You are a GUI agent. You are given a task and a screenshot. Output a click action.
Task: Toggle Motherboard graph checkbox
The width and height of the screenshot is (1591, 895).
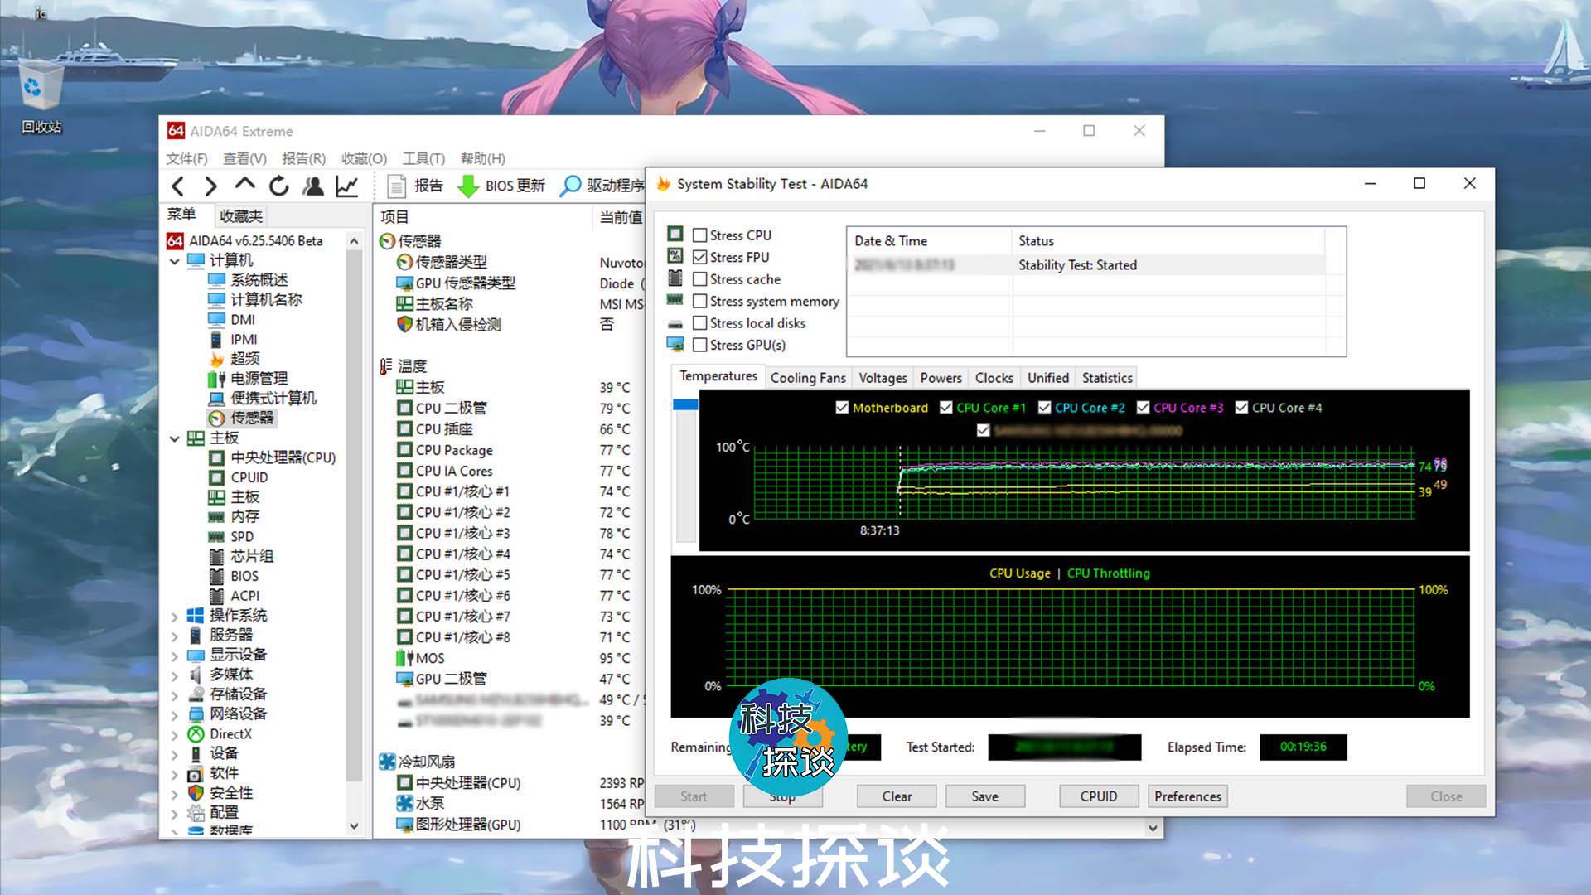coord(842,408)
